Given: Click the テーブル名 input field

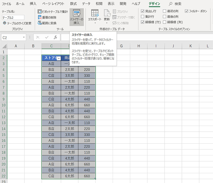Looking at the screenshot, I should (13, 17).
